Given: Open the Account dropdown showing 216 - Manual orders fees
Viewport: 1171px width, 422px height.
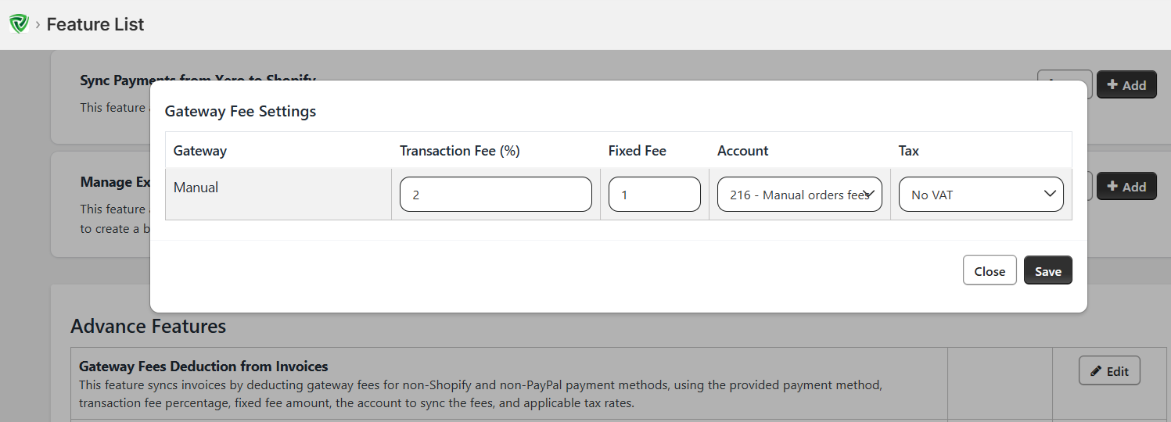Looking at the screenshot, I should [x=799, y=195].
